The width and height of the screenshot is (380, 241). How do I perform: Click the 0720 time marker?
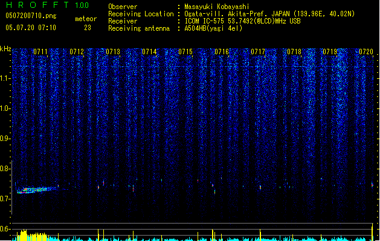tap(366, 52)
